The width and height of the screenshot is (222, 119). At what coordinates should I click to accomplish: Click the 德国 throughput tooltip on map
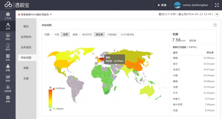pos(114,59)
